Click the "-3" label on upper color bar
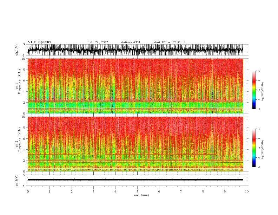Screen dimensions: 278x215 (259, 71)
